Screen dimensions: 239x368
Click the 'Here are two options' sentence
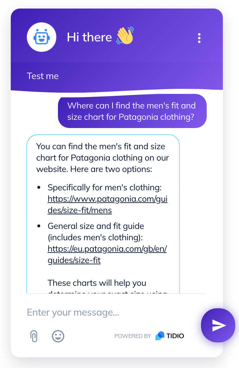111,169
